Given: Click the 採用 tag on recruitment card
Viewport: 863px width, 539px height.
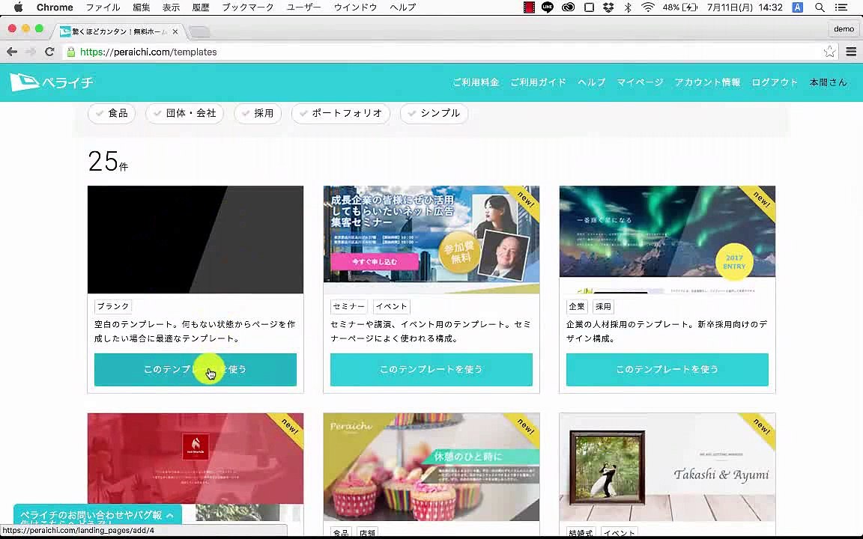Looking at the screenshot, I should click(x=603, y=306).
